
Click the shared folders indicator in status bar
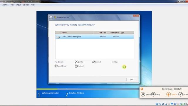[169, 104]
